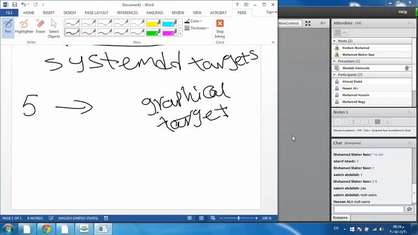Collapse the Hosts (2) group
The image size is (418, 235).
click(x=334, y=41)
